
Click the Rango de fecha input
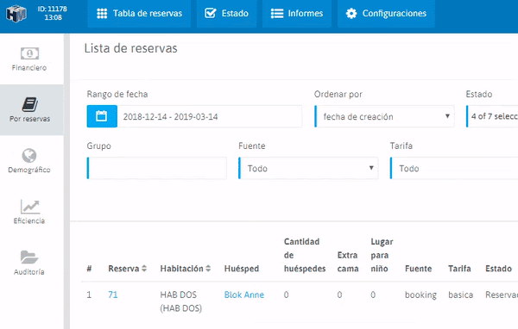(210, 116)
